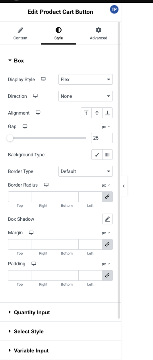Select top alignment icon
This screenshot has width=153, height=360.
86,113
